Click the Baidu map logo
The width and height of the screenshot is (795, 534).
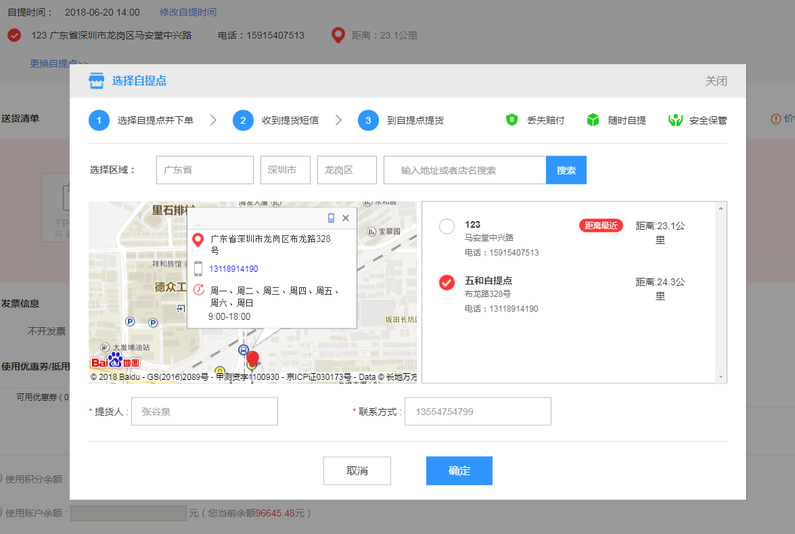[x=115, y=361]
